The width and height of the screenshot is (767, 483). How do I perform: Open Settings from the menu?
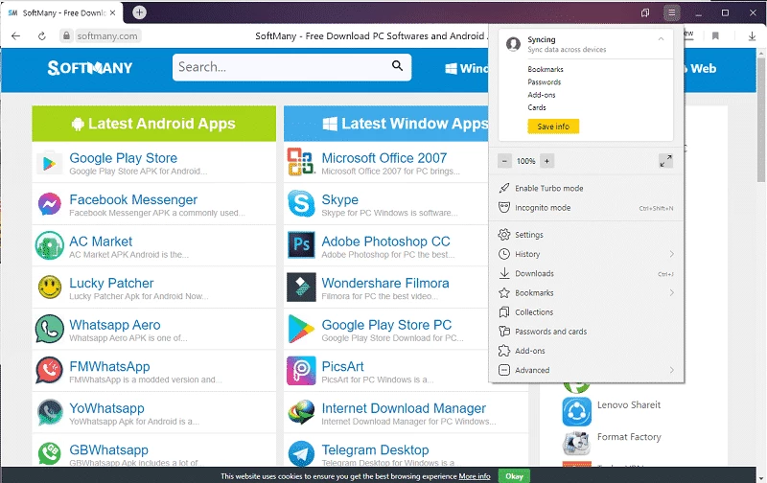tap(528, 235)
